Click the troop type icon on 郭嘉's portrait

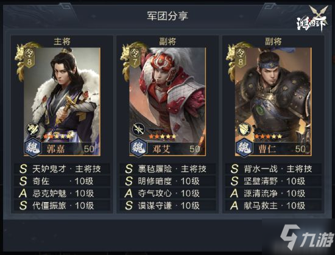pyautogui.click(x=33, y=129)
